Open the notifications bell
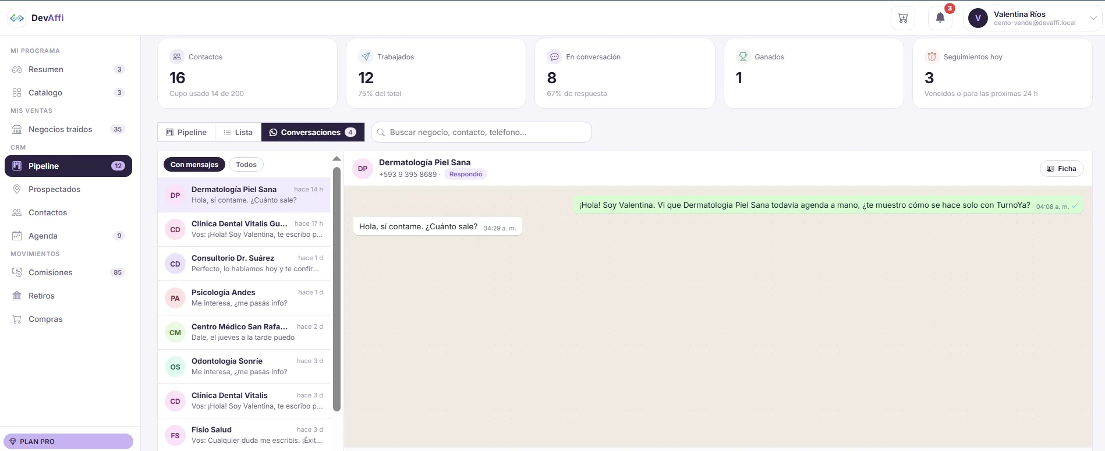Image resolution: width=1105 pixels, height=451 pixels. tap(940, 18)
